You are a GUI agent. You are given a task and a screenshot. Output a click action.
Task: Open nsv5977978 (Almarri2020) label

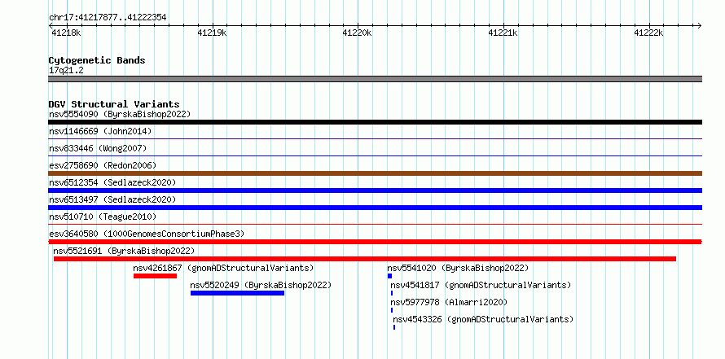click(x=449, y=302)
